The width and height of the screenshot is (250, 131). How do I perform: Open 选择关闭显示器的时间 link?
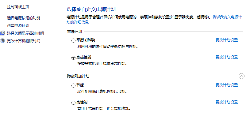25,33
